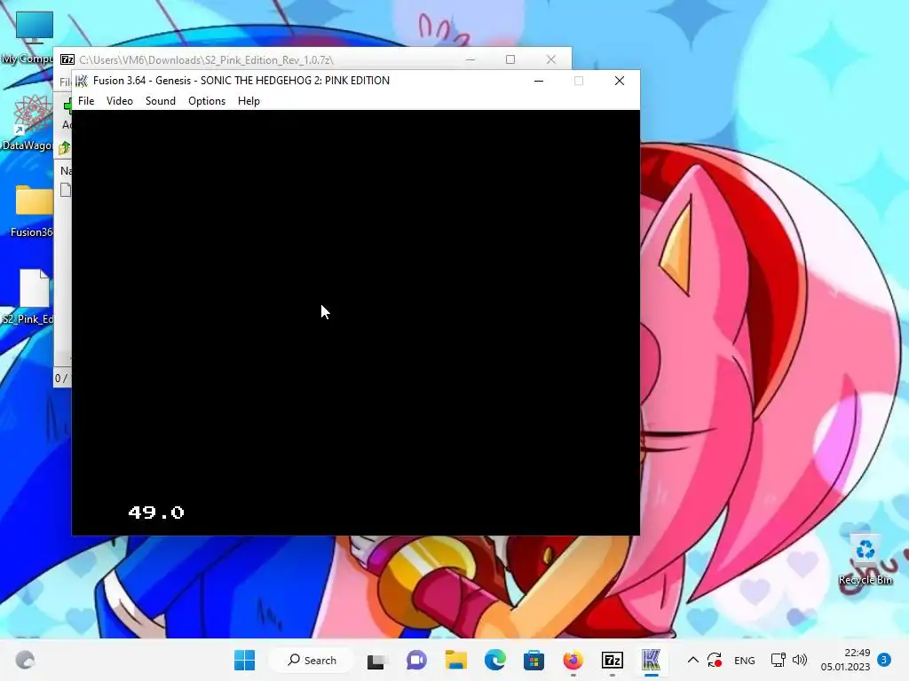Select the Recycle Bin desktop icon
Screen dimensions: 909x681
click(x=865, y=560)
